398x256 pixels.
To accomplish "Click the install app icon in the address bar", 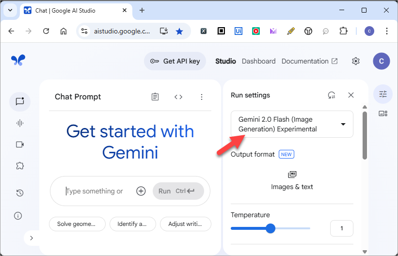I will click(164, 31).
